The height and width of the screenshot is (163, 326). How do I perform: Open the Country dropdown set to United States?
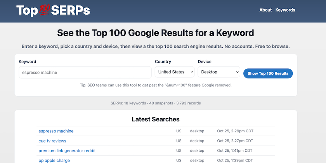(x=174, y=72)
